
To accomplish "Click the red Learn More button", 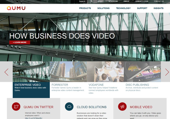I will point(20,42).
